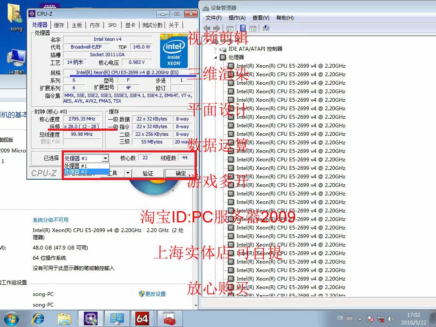Open the 查看(V) menu in Device Manager

click(x=261, y=18)
